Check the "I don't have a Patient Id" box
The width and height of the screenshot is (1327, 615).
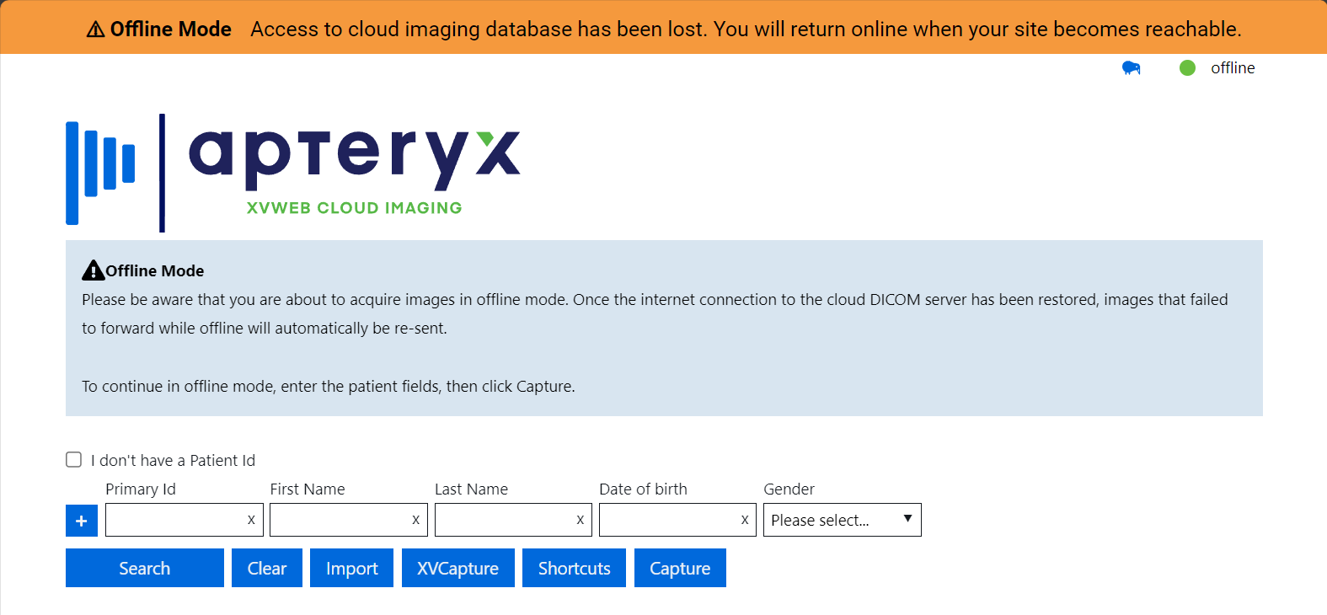(x=74, y=459)
